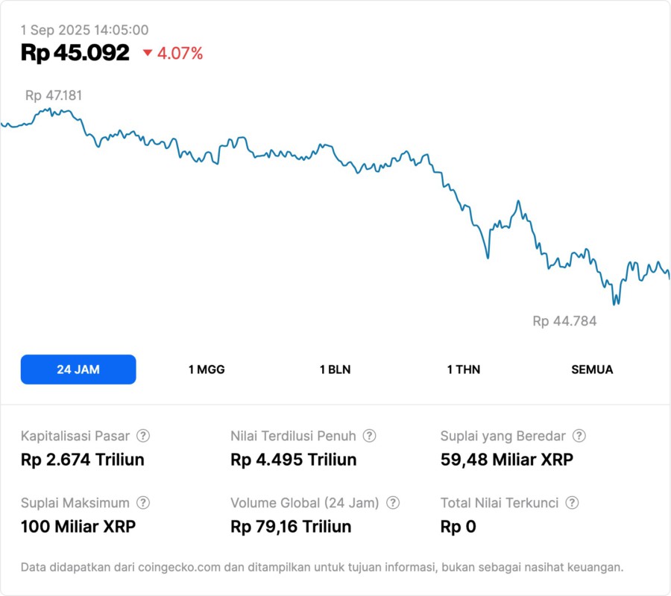This screenshot has height=596, width=671.
Task: Click the current price Rp 45.092
Action: coord(75,53)
